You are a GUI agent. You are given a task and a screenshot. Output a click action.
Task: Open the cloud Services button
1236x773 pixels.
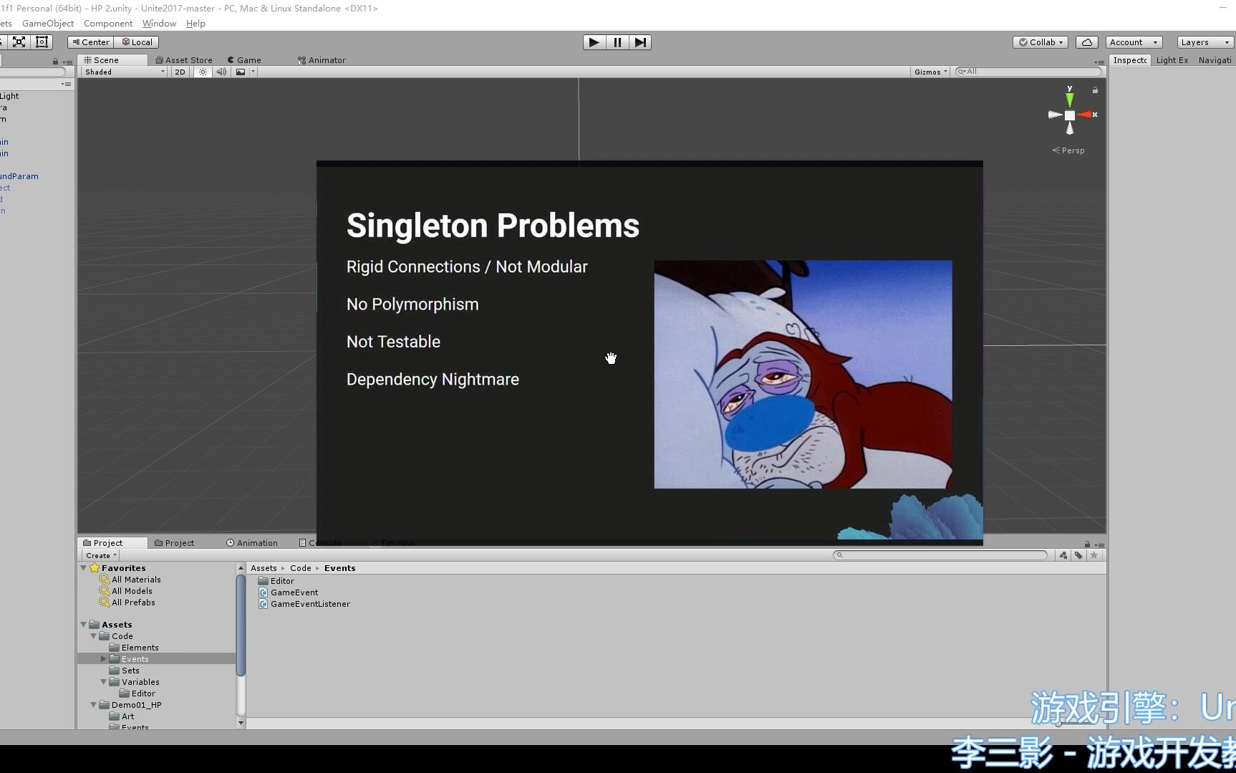[x=1086, y=42]
